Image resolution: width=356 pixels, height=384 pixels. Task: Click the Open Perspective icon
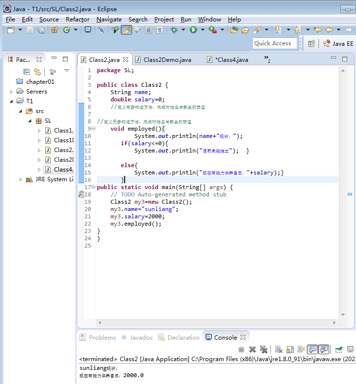311,43
